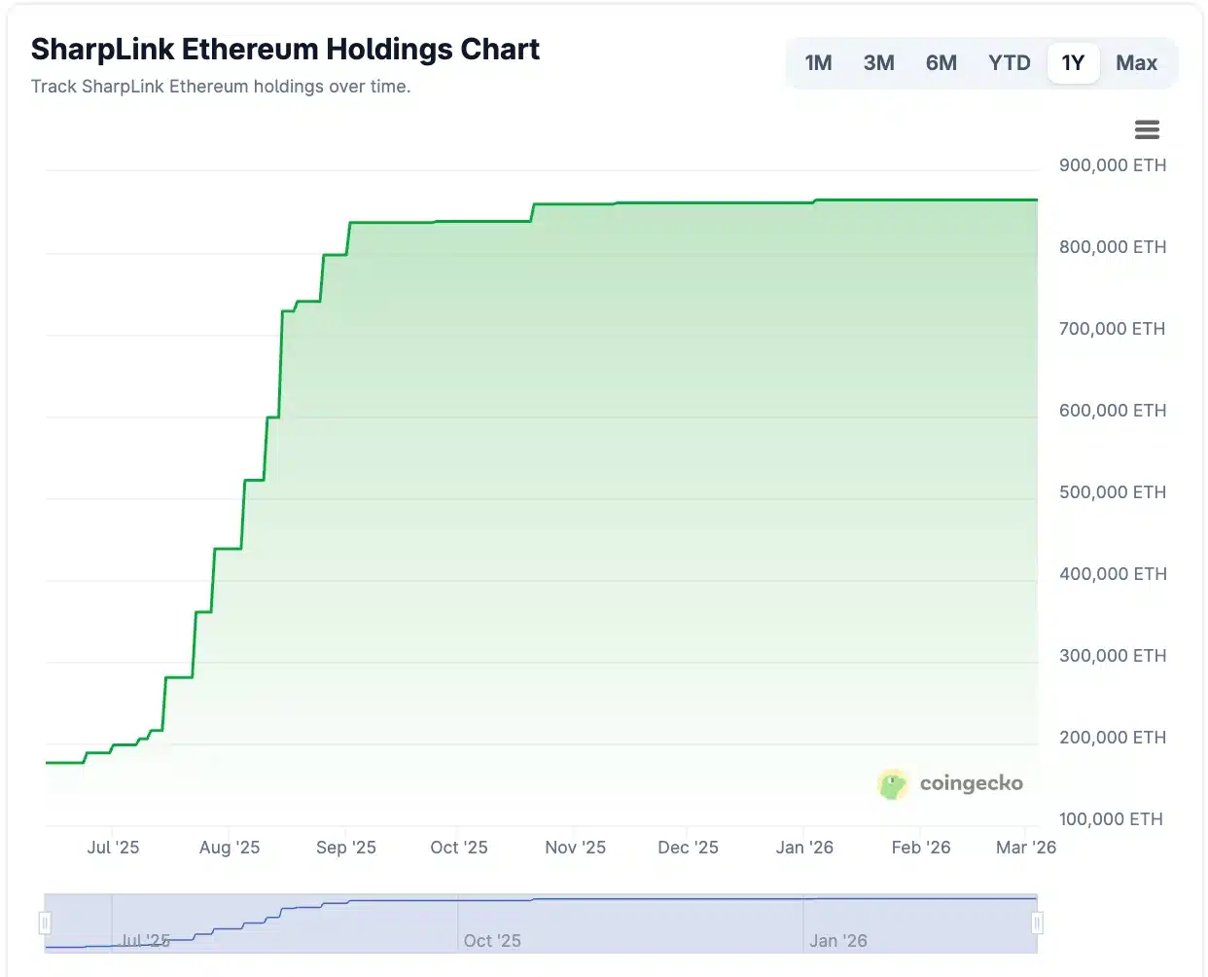Open the chart context menu via hamburger icon

[x=1147, y=128]
